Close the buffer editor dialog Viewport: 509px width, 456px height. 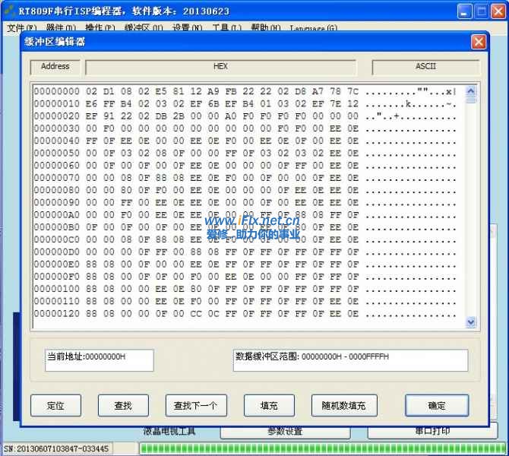479,42
